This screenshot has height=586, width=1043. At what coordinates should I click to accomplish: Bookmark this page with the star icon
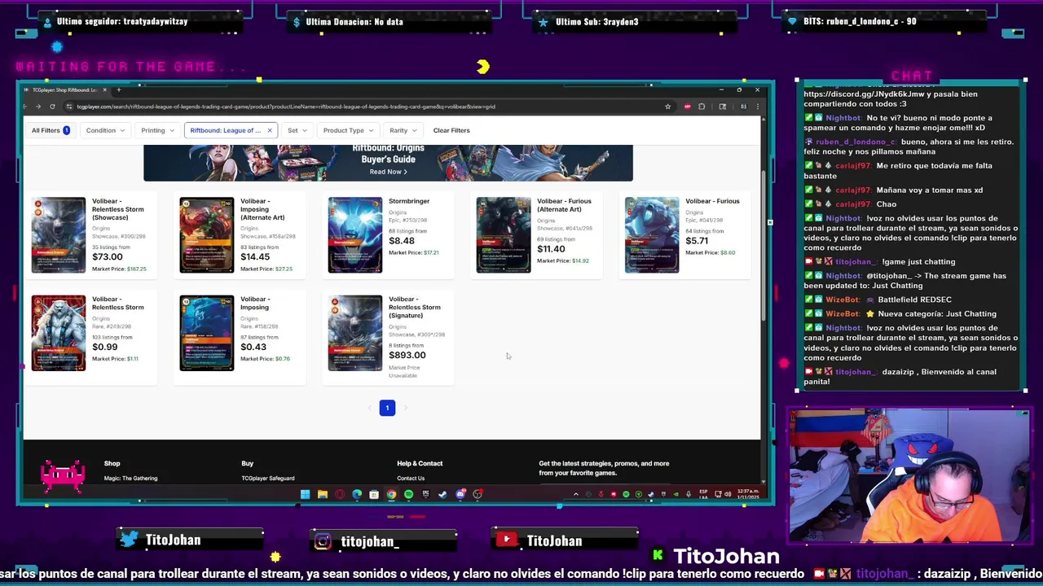click(667, 107)
